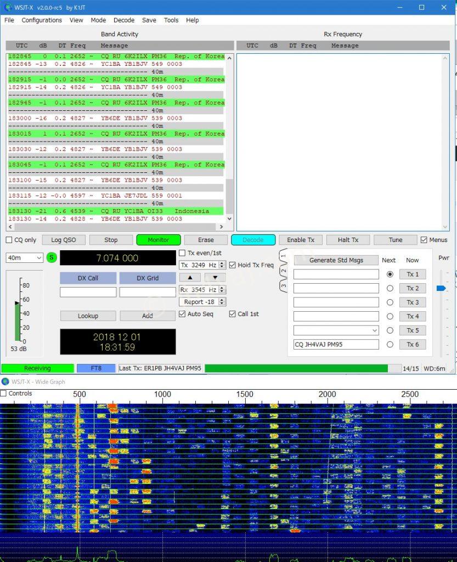Open the Configurations menu
457x562 pixels.
pos(42,20)
